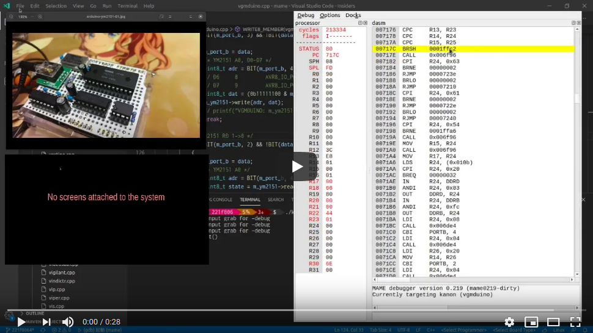This screenshot has width=593, height=333.
Task: Open the View menu in VS Code
Action: 78,5
